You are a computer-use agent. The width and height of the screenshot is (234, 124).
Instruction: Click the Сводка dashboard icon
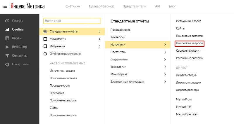tap(7, 21)
